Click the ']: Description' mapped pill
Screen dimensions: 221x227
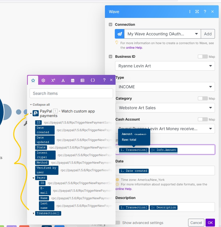click(164, 208)
